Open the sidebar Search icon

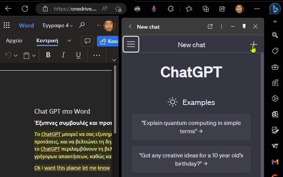point(275,35)
